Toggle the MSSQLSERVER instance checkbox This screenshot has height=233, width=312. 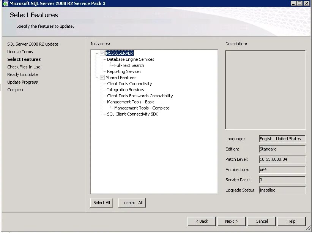pos(102,53)
